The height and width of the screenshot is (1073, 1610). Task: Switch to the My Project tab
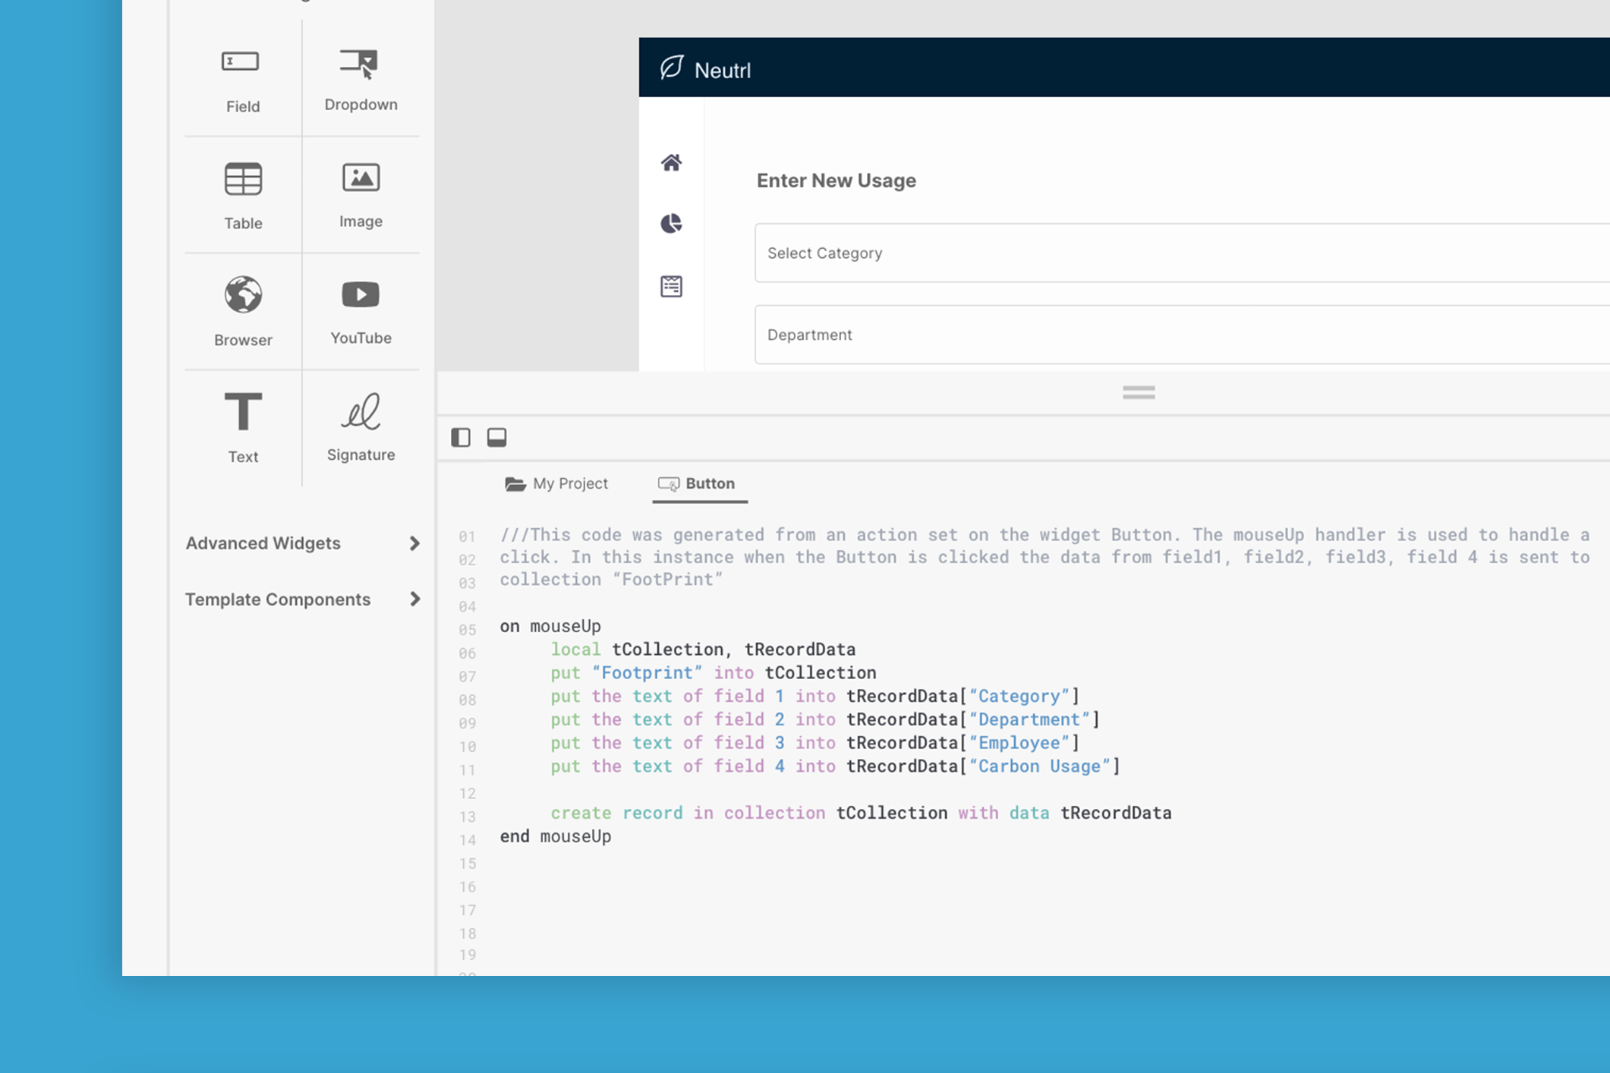coord(556,483)
